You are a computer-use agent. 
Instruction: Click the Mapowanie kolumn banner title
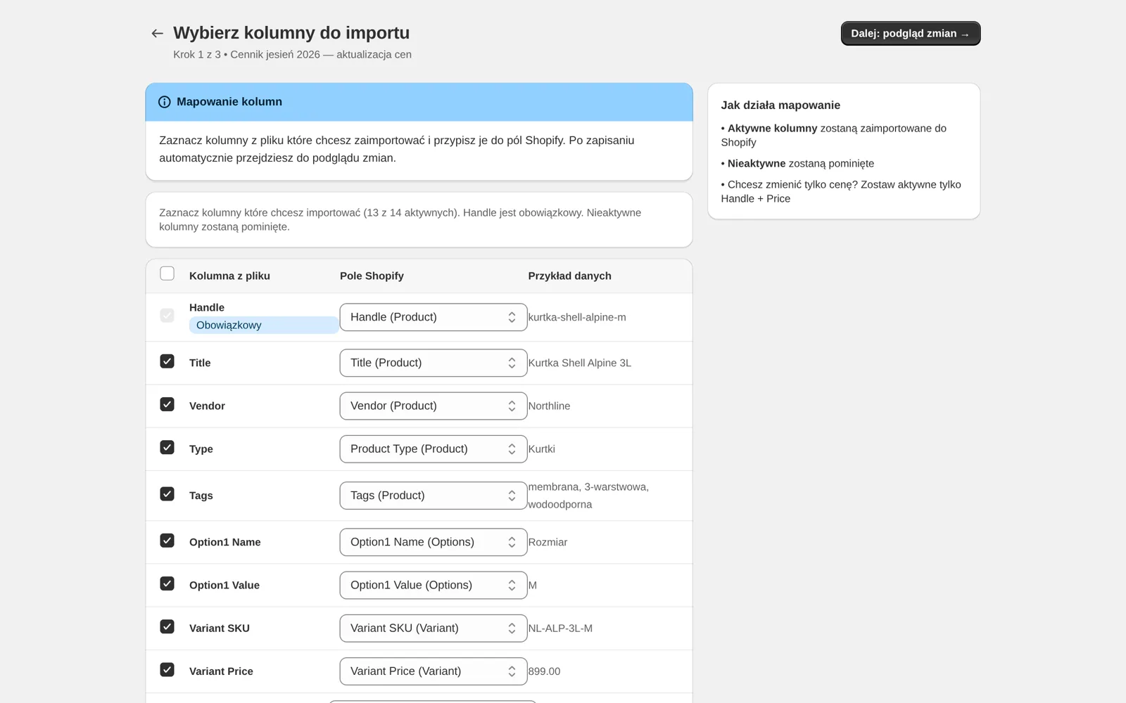pyautogui.click(x=229, y=102)
